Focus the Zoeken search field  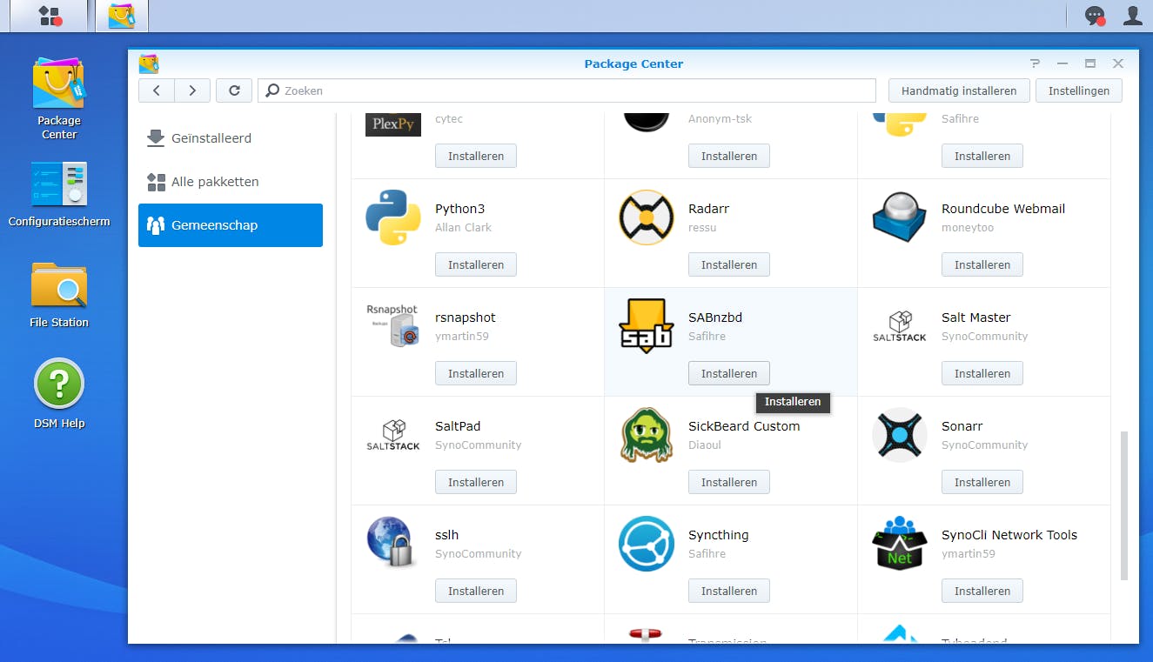(x=566, y=90)
